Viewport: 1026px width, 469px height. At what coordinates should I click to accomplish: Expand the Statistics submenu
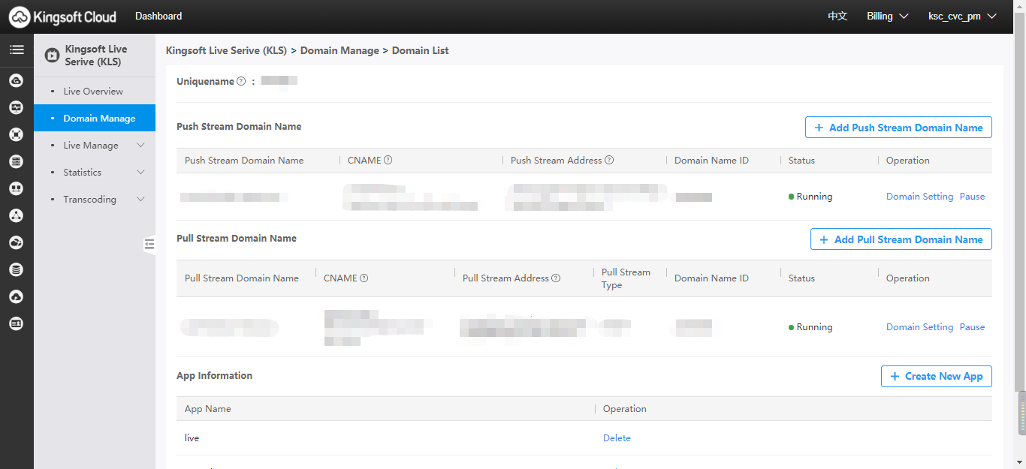click(140, 172)
